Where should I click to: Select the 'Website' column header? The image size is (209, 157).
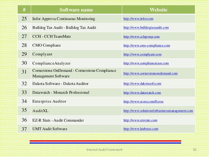pyautogui.click(x=159, y=10)
